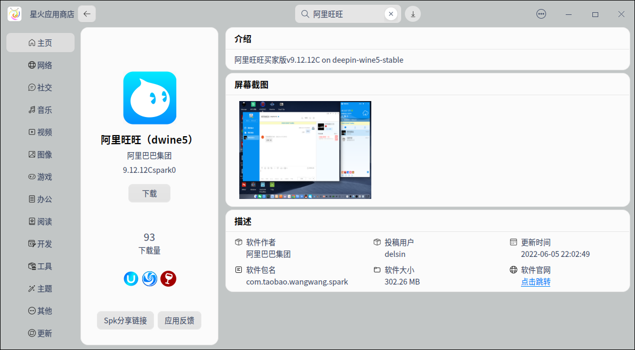The width and height of the screenshot is (635, 350).
Task: Click the globe icon beside 软件官网
Action: [x=514, y=270]
